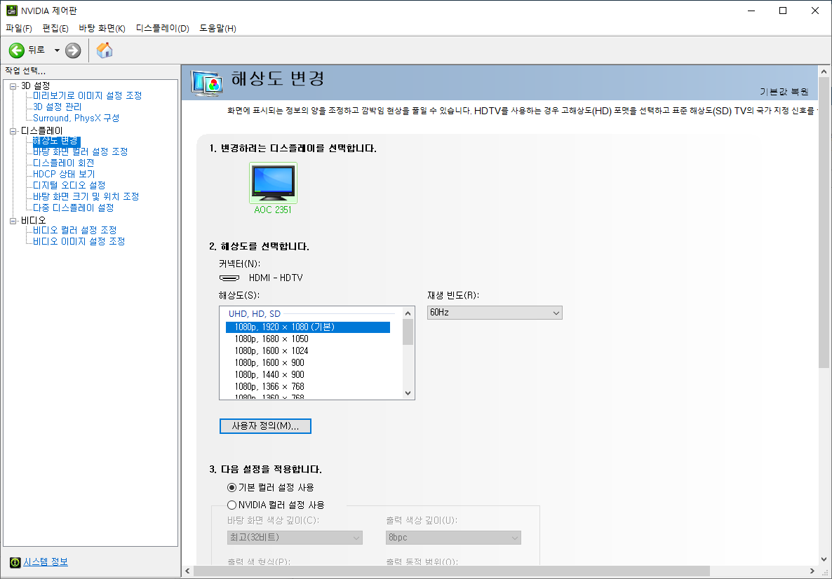This screenshot has height=579, width=832.
Task: Open 바탕 화면 색상 깊이 dropdown
Action: [295, 538]
